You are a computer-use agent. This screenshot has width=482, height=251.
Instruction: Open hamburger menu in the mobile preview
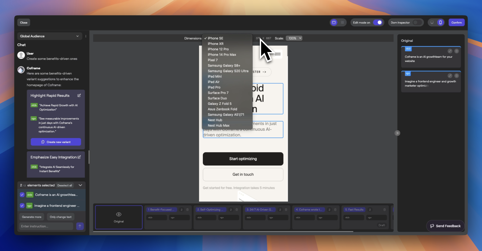pos(278,54)
